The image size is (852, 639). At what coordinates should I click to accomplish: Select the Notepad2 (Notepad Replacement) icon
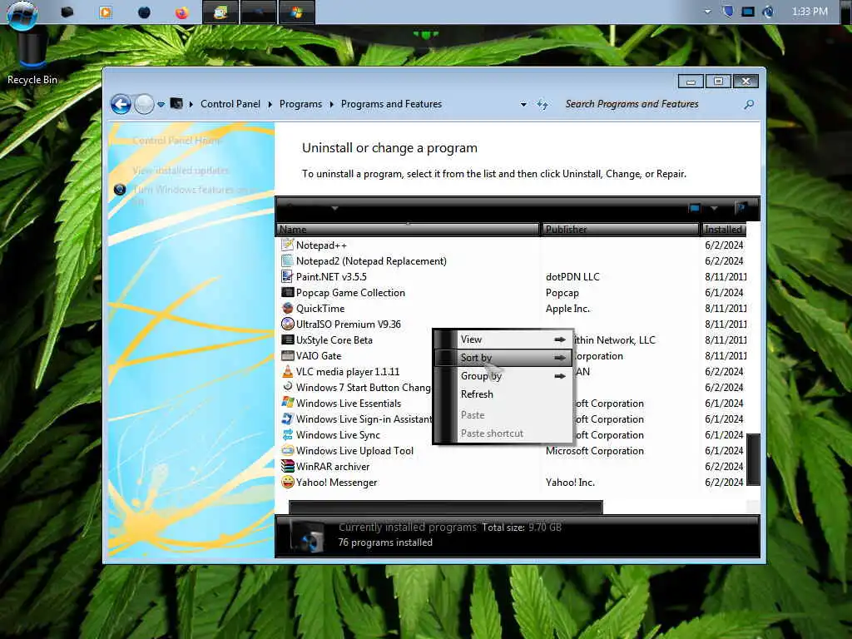[287, 260]
